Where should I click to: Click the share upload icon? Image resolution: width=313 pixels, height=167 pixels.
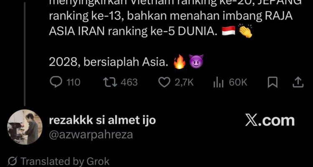tap(298, 83)
